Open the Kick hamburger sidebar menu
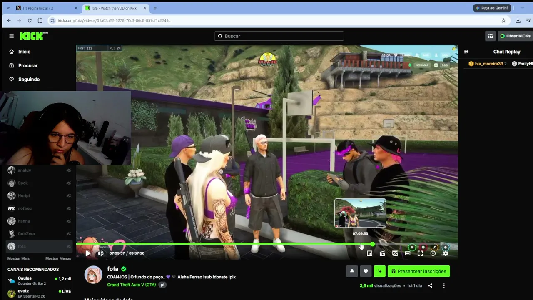This screenshot has height=300, width=533. click(x=11, y=36)
